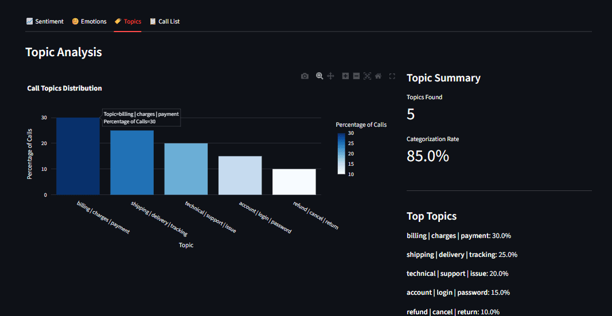612x316 pixels.
Task: Click the technical | support | issue bar
Action: [x=186, y=169]
